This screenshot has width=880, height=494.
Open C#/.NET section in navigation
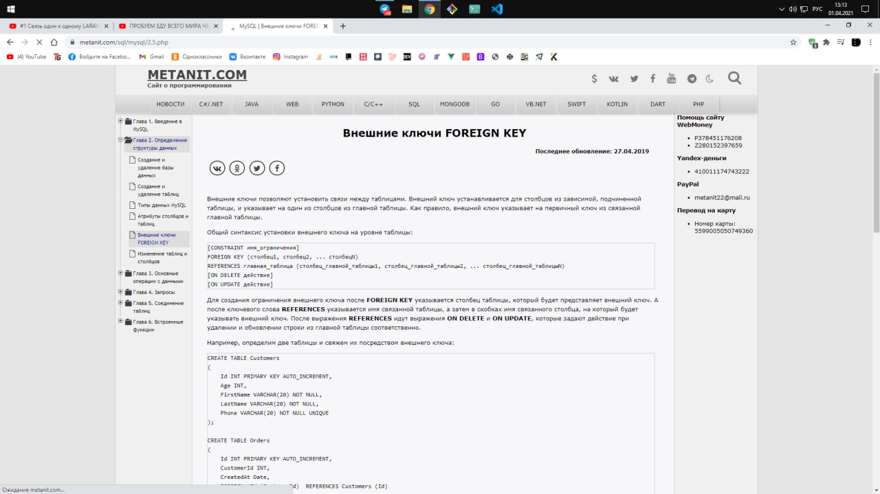coord(211,104)
